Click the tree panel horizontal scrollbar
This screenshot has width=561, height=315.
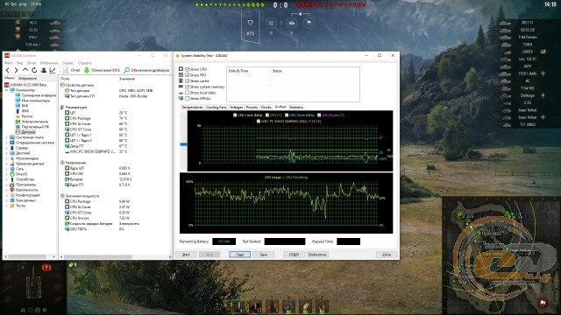tap(27, 256)
